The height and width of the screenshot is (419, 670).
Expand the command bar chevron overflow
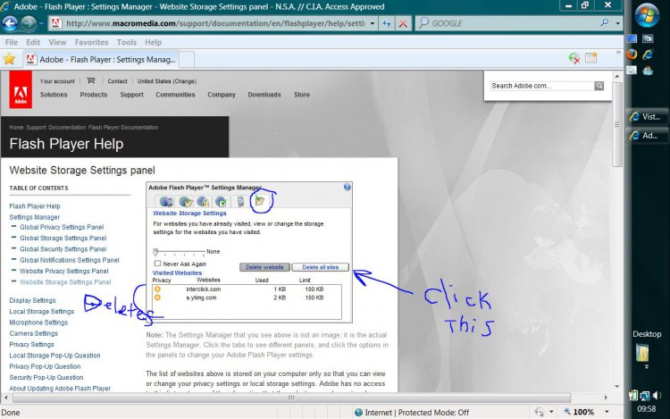[x=618, y=53]
